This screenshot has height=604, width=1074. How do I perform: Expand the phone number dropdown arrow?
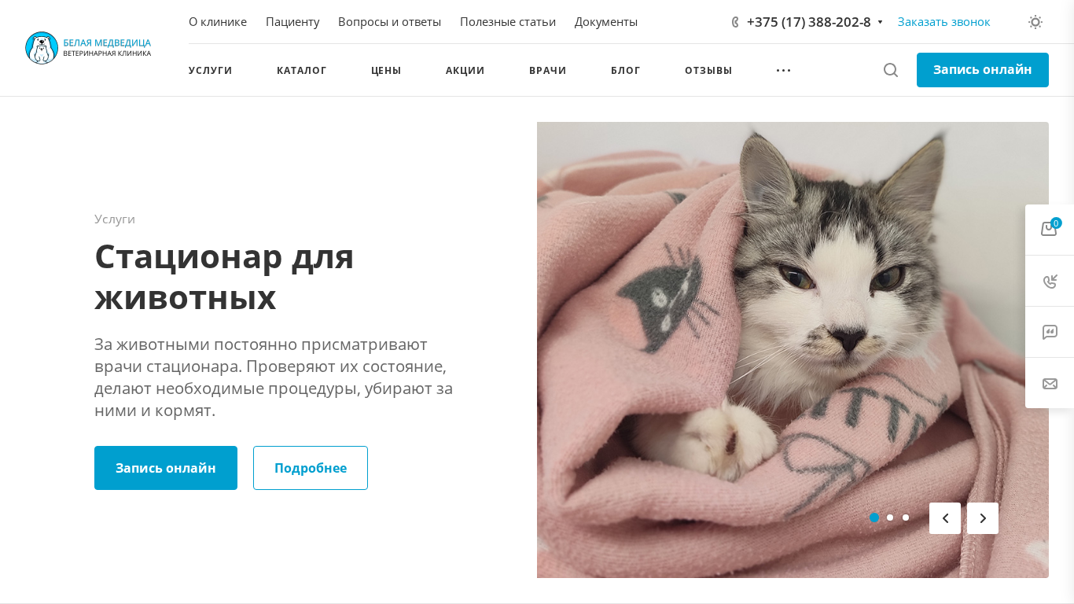tap(880, 22)
